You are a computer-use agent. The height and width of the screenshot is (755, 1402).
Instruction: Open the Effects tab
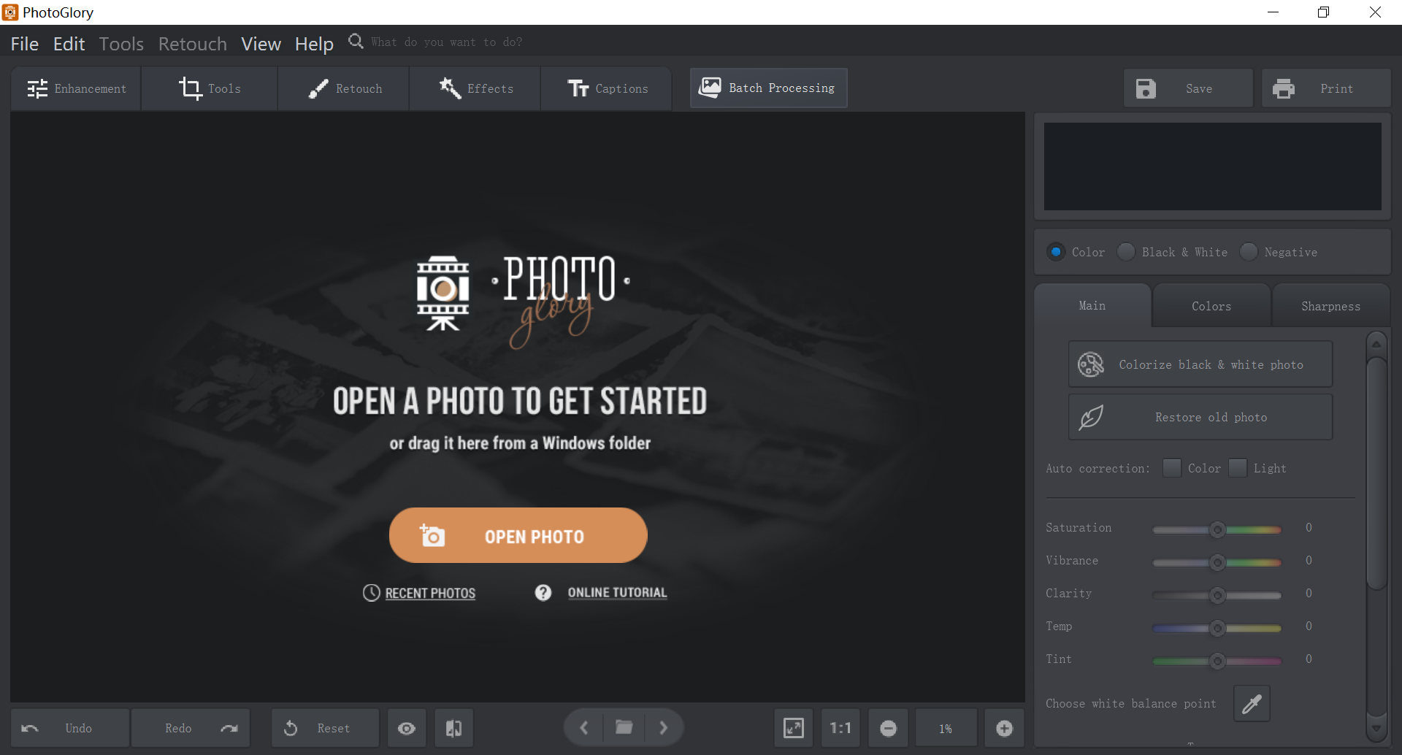[475, 88]
